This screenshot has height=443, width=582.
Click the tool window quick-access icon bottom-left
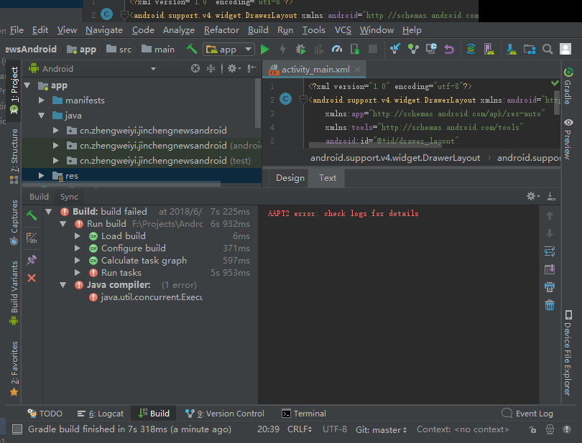[17, 429]
